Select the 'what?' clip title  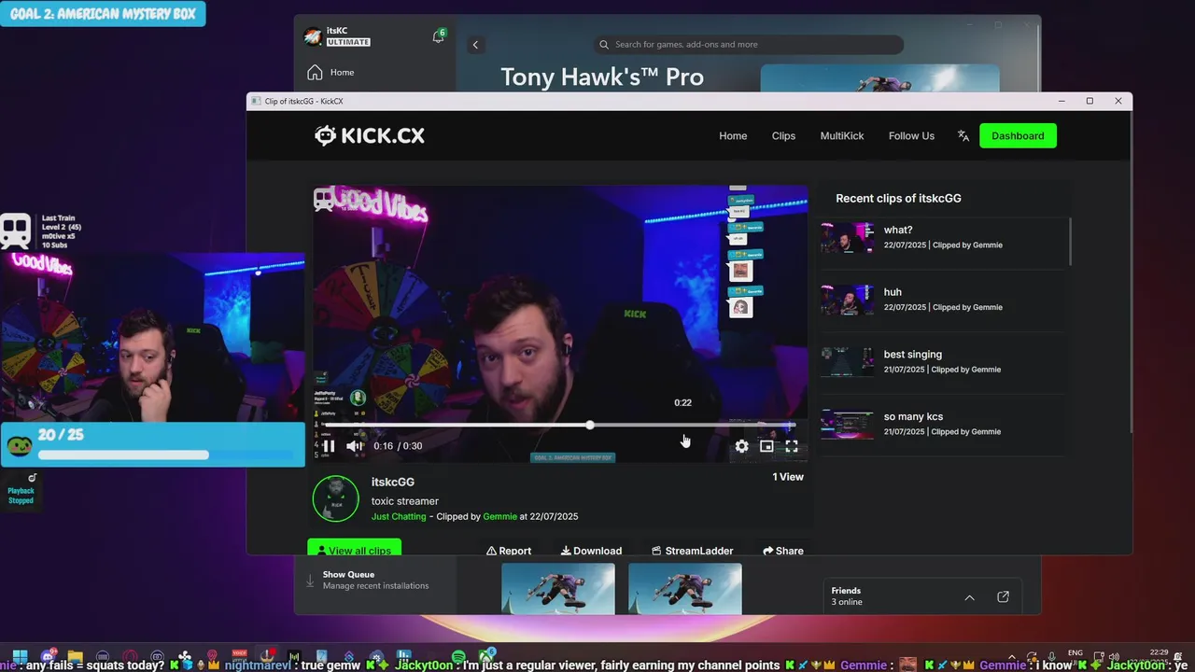coord(898,230)
